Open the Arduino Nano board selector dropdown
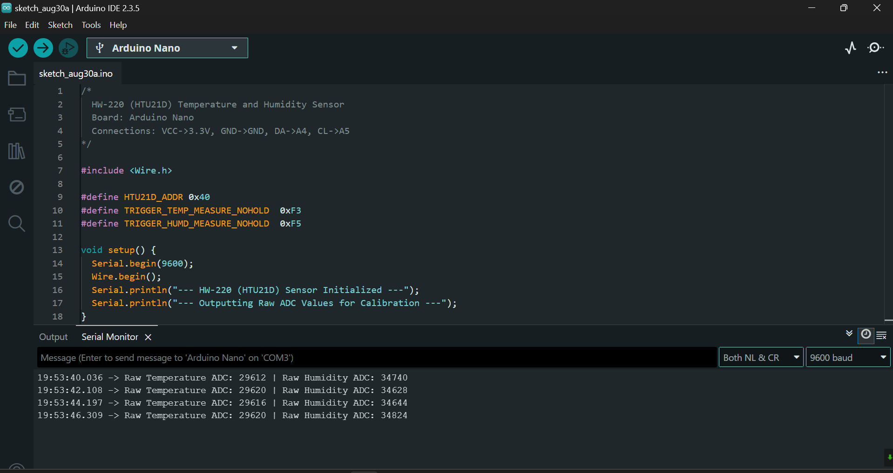Image resolution: width=893 pixels, height=473 pixels. pyautogui.click(x=167, y=48)
